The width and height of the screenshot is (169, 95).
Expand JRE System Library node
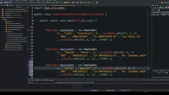click(3, 50)
